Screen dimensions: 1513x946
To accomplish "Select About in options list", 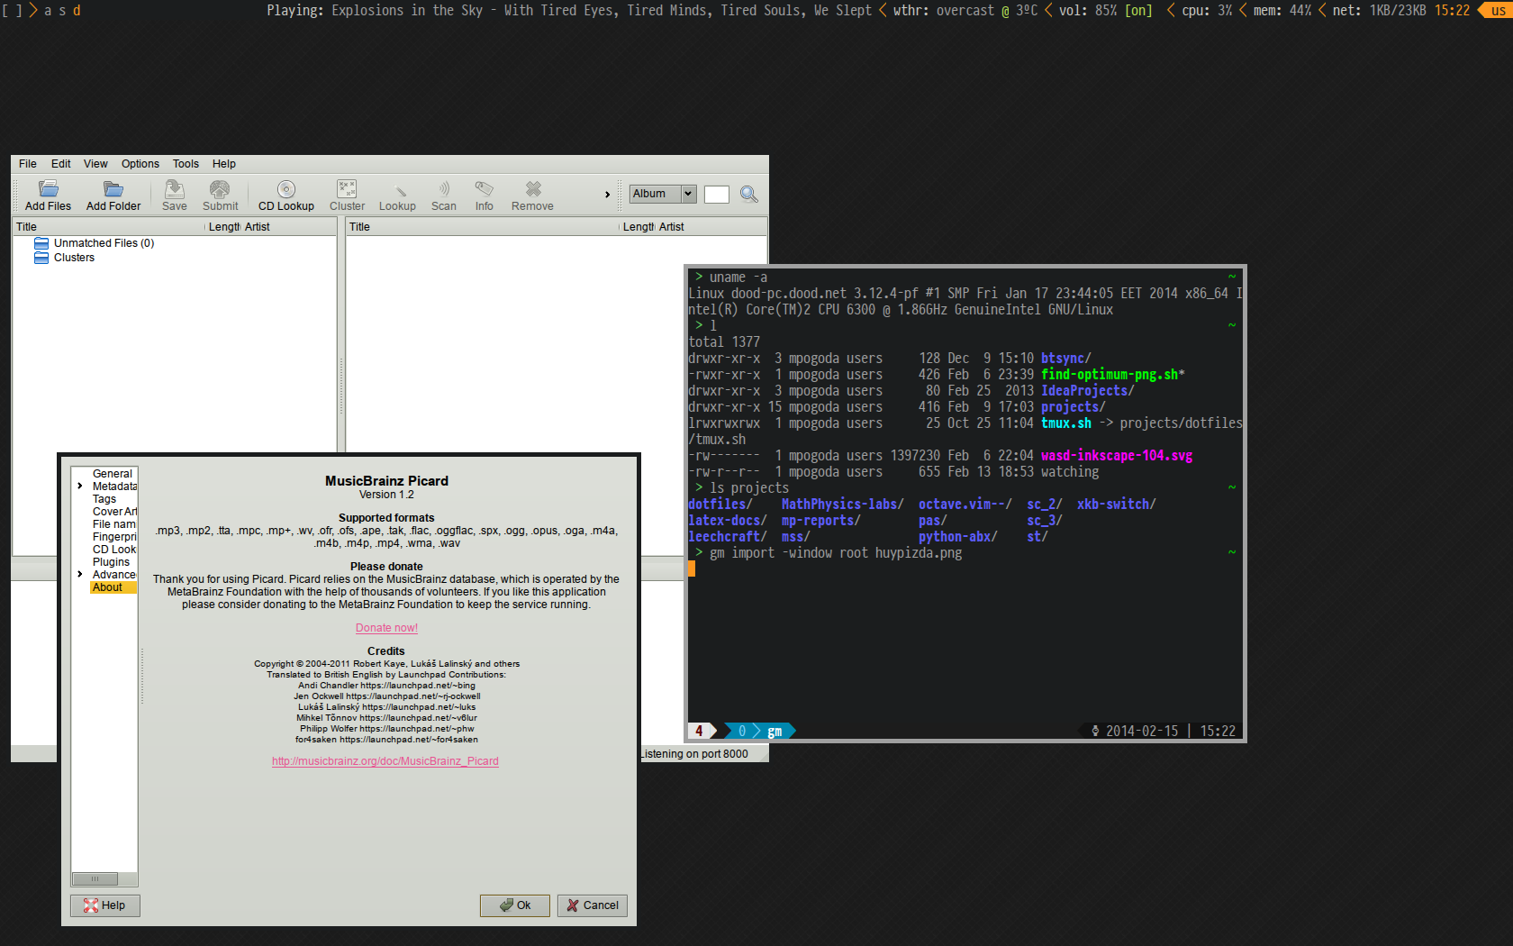I will pyautogui.click(x=113, y=587).
